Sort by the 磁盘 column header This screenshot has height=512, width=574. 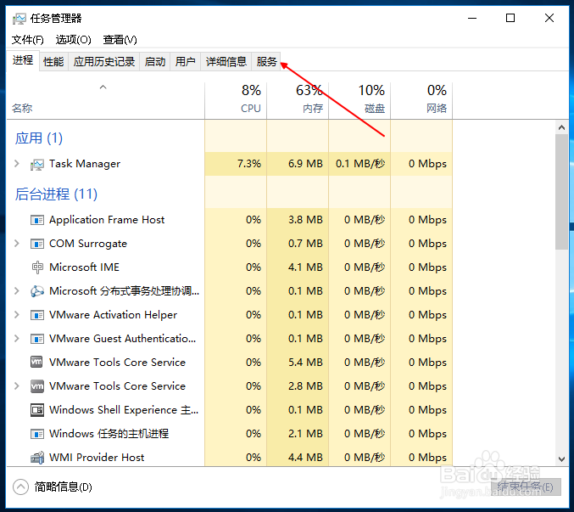coord(359,101)
